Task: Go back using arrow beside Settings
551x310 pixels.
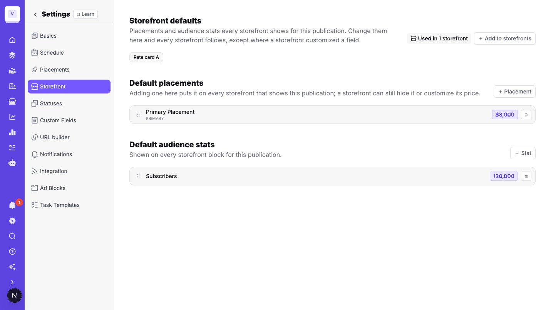Action: [35, 14]
